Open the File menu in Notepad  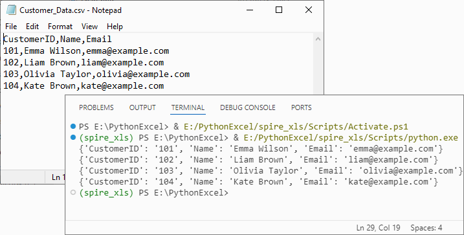pyautogui.click(x=11, y=27)
